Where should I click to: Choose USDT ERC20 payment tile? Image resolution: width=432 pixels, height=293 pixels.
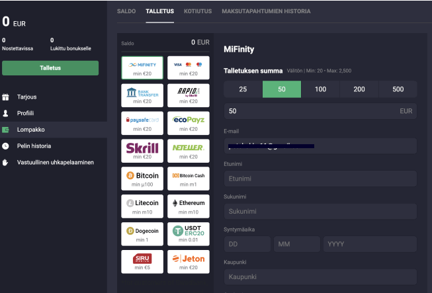click(189, 234)
